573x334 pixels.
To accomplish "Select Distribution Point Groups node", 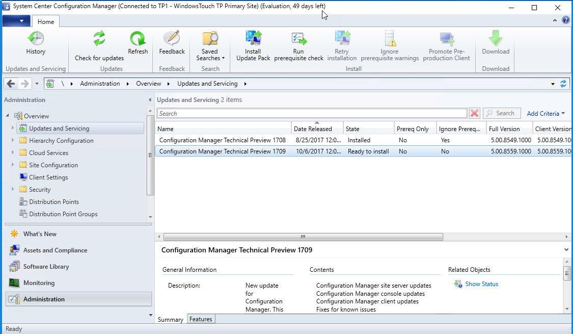I will [63, 214].
